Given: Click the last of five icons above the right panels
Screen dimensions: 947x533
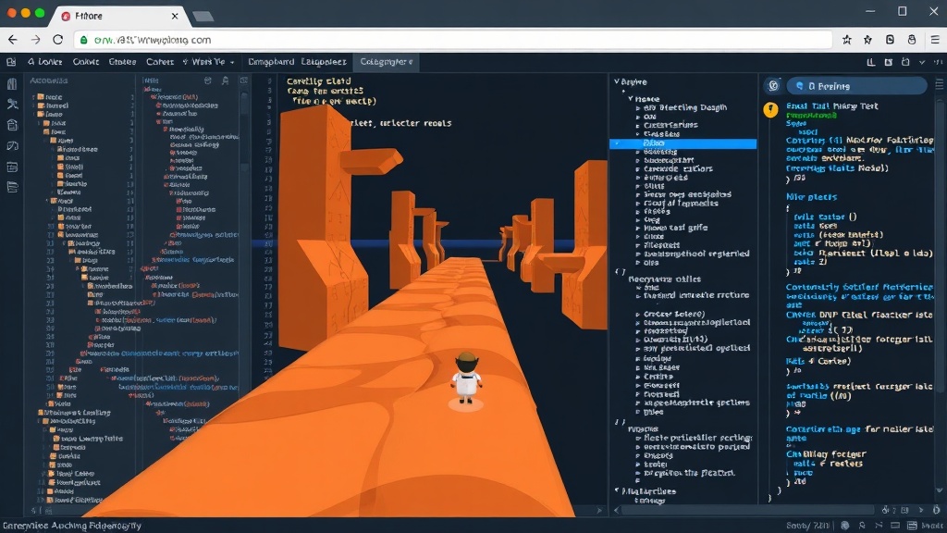Looking at the screenshot, I should click(938, 62).
